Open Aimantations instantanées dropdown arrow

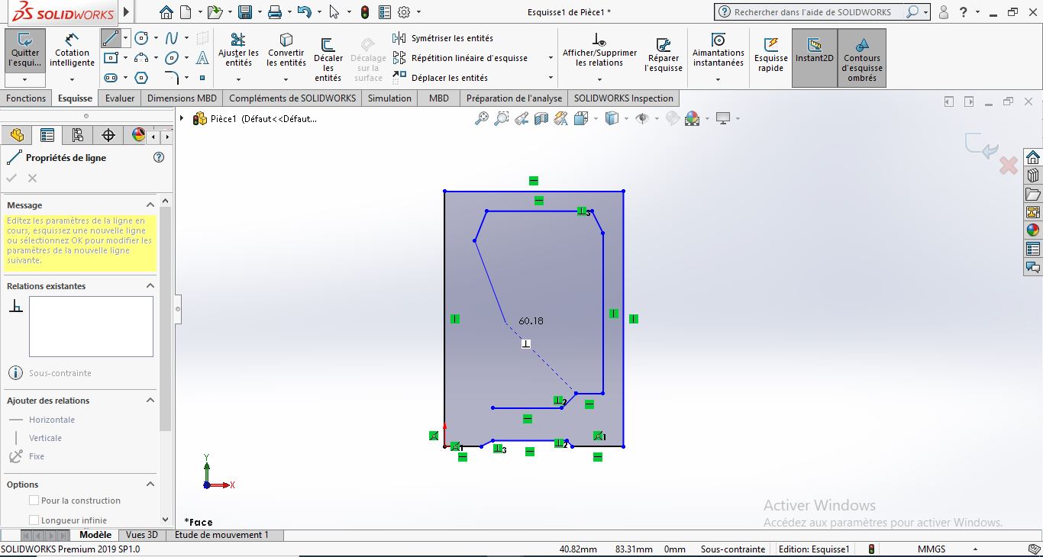718,79
